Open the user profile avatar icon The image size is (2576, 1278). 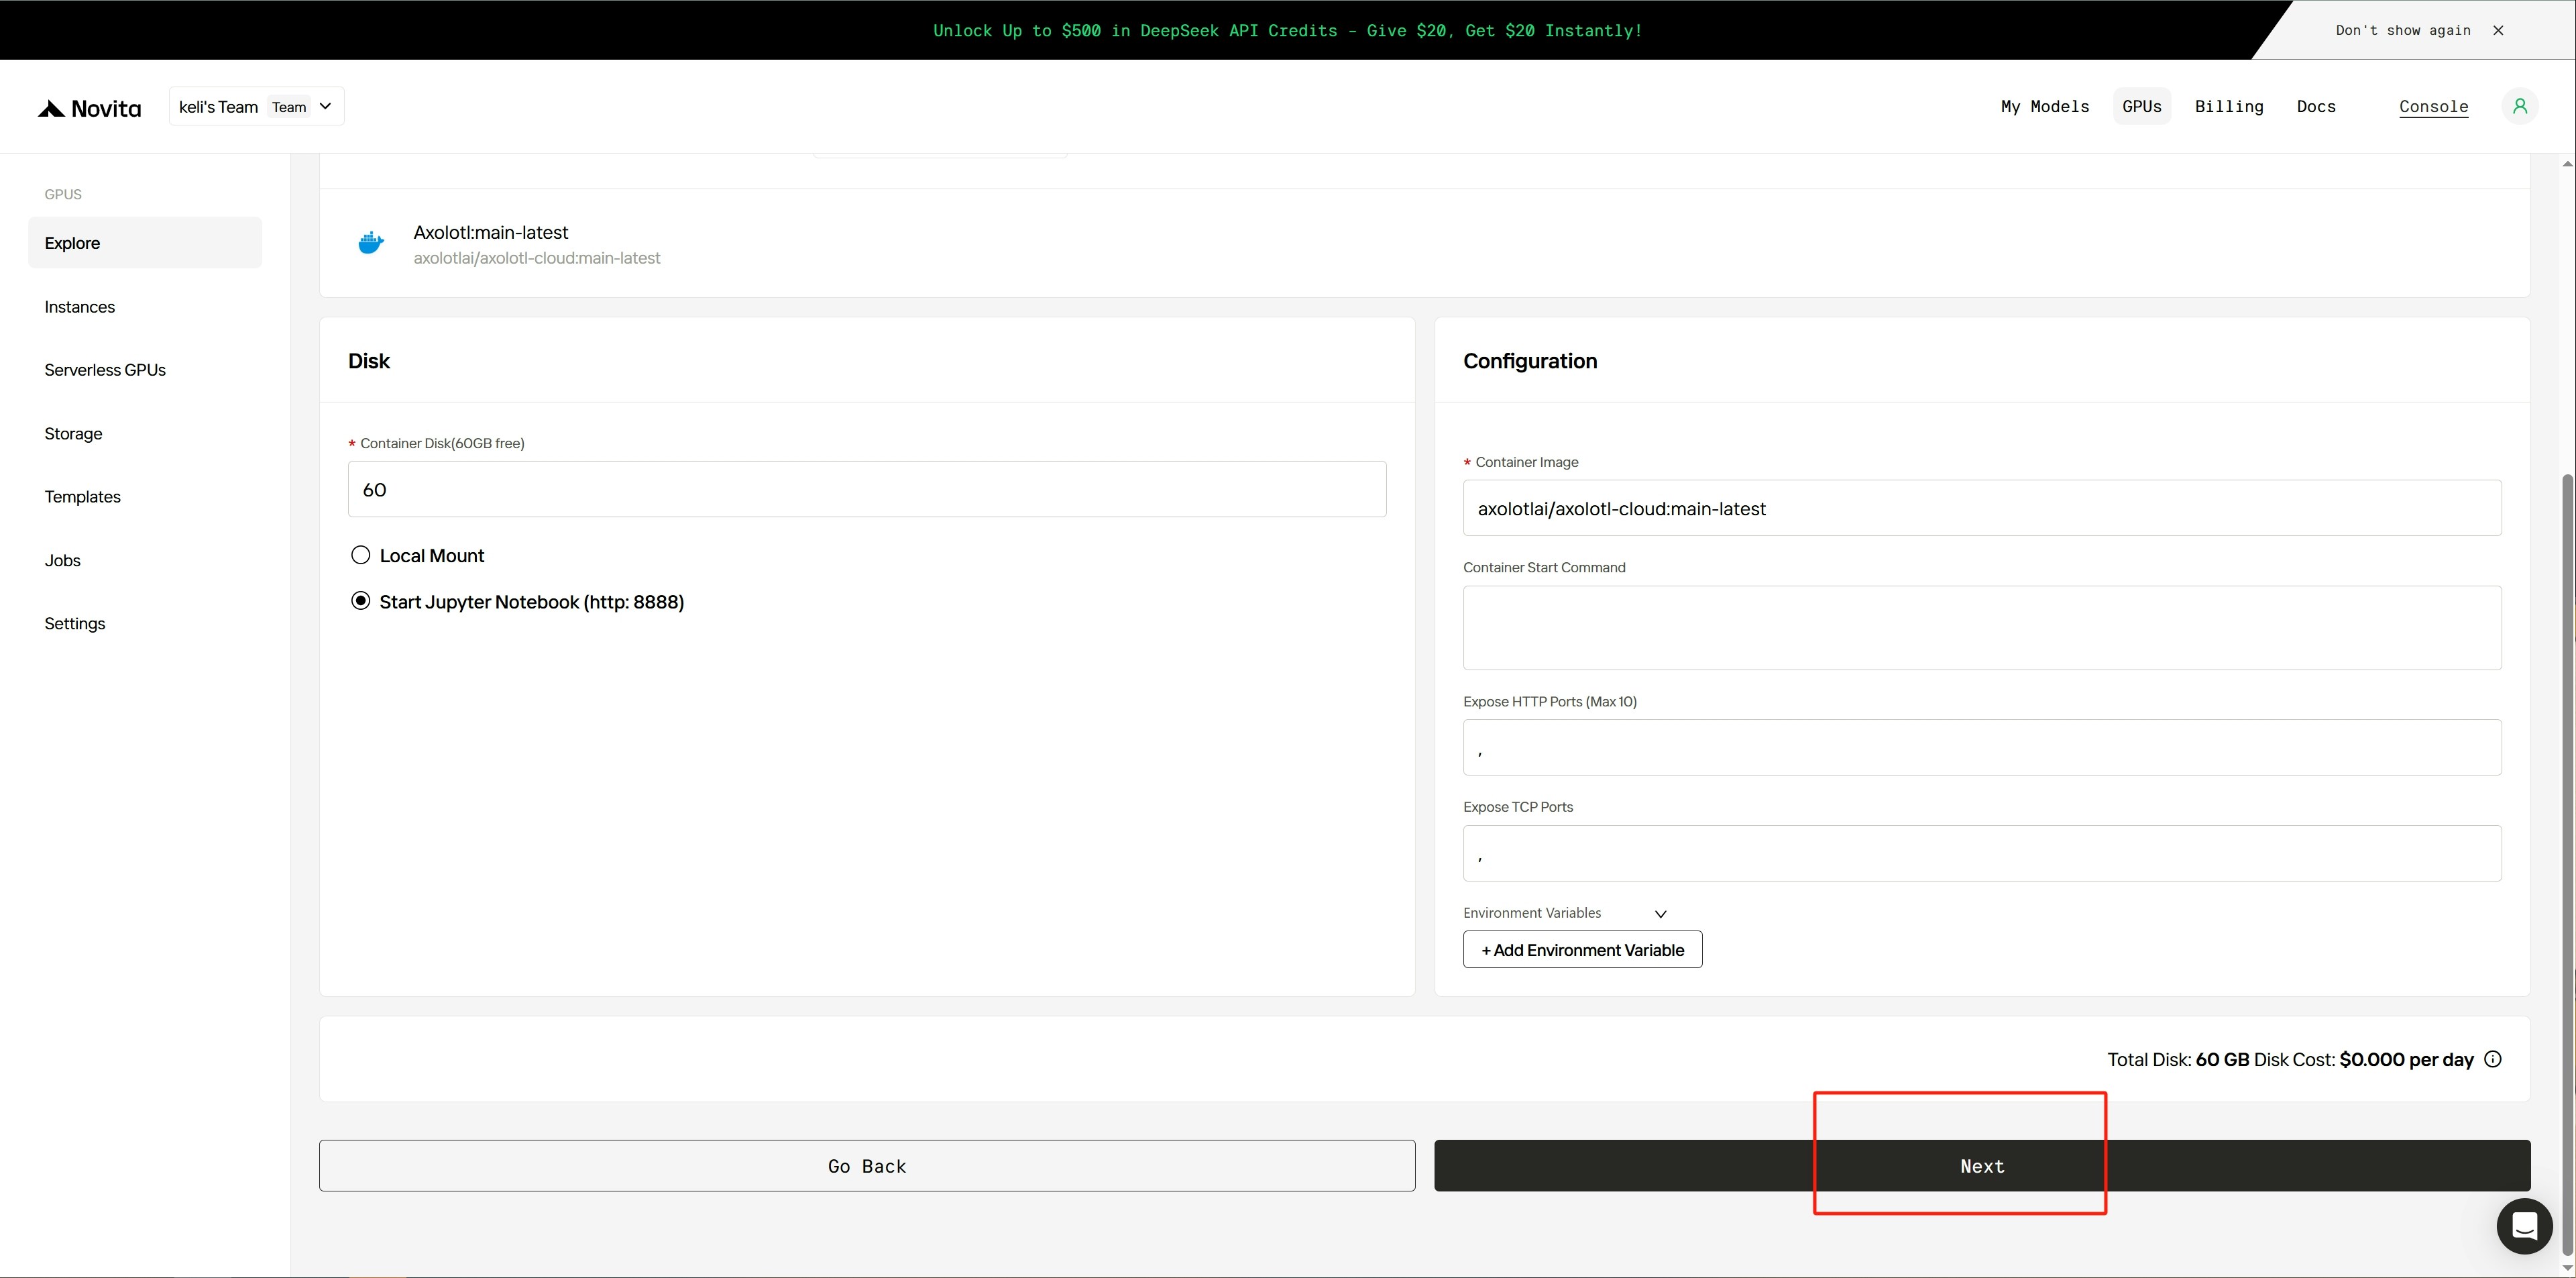[x=2519, y=106]
